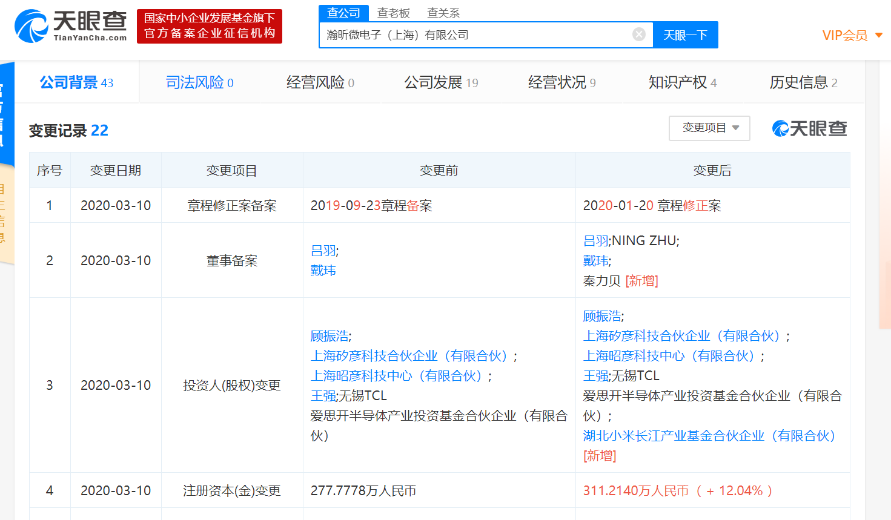Viewport: 891px width, 520px height.
Task: Select the 董事备案 change item cell
Action: [232, 261]
